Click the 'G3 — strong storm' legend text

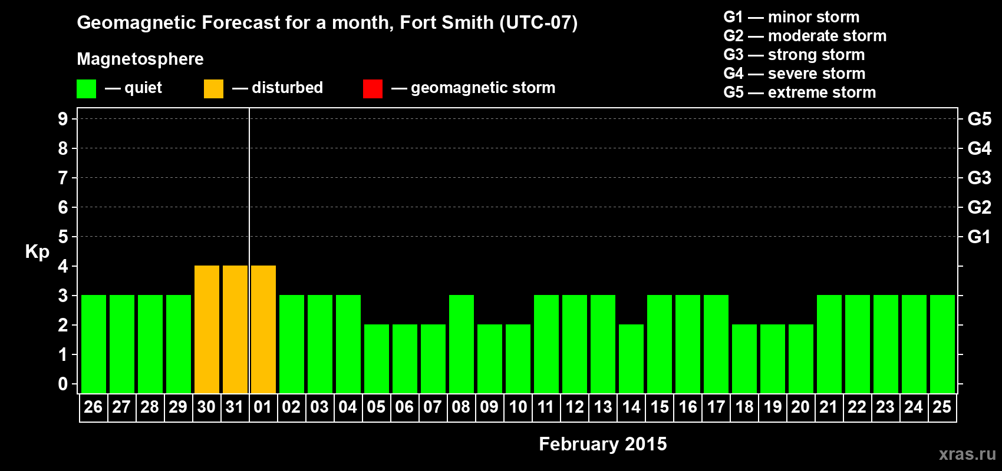(794, 55)
